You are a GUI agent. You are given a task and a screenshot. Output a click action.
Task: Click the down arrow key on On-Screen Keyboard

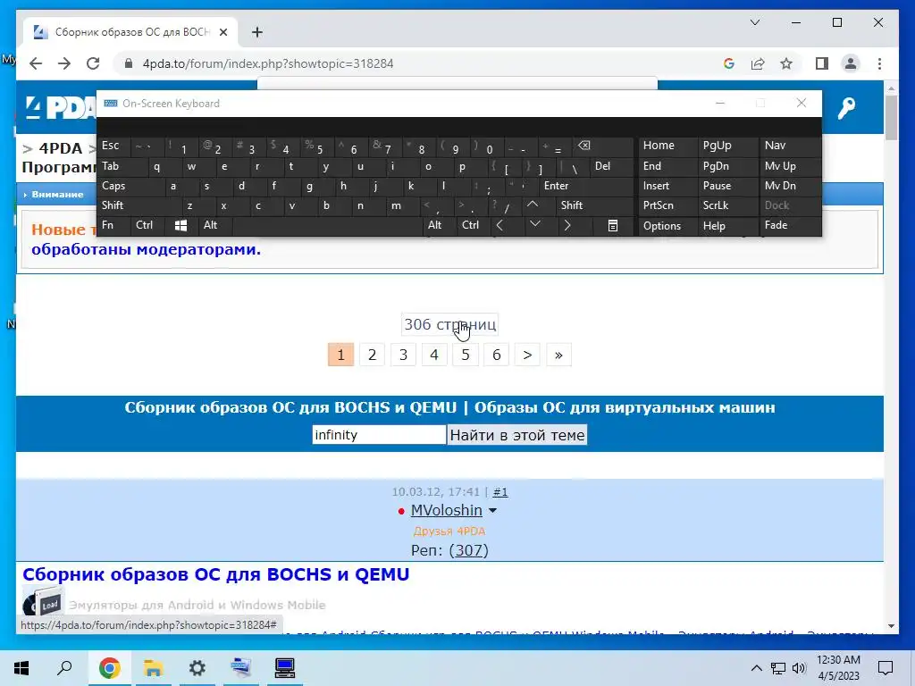click(x=535, y=224)
